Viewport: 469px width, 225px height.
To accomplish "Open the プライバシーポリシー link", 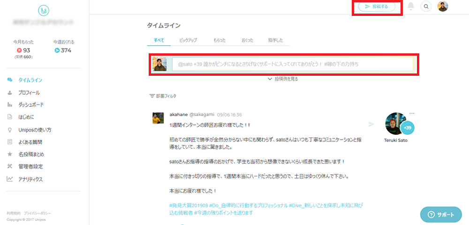I will (38, 213).
